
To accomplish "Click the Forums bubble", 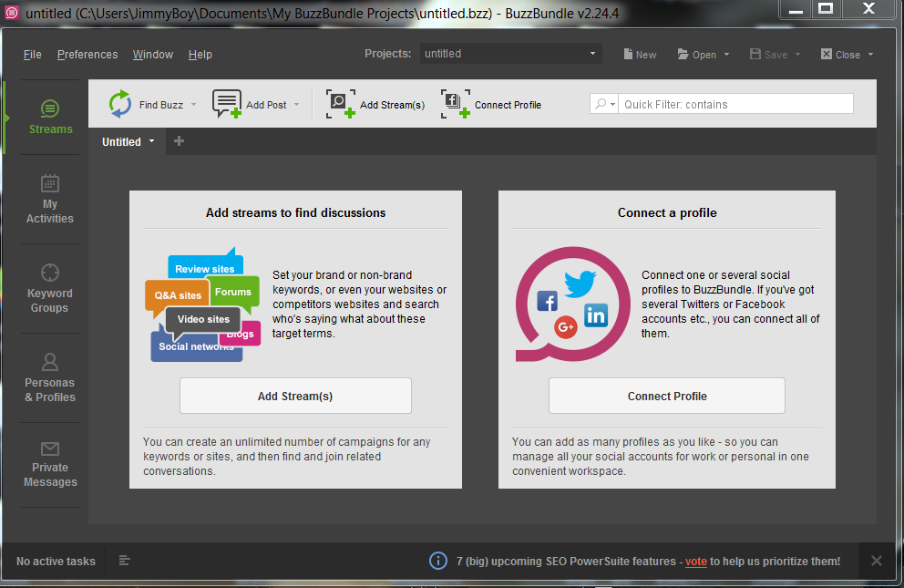I will point(233,293).
